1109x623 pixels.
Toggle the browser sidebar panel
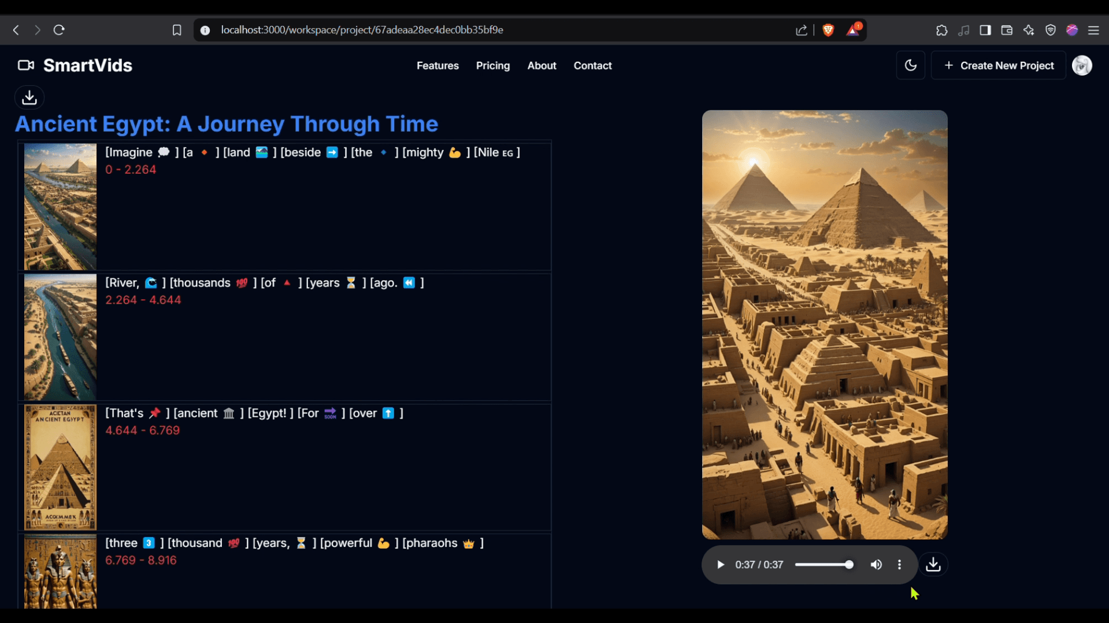(x=985, y=30)
